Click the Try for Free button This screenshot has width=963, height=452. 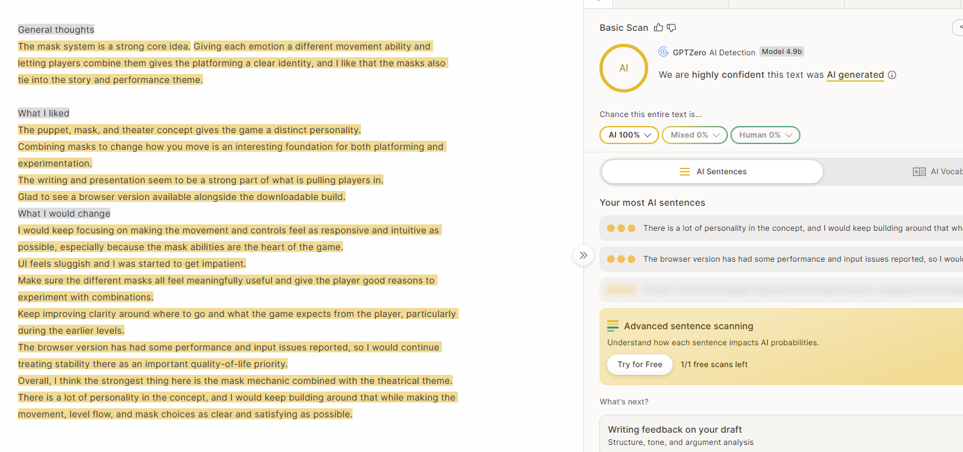(x=640, y=365)
